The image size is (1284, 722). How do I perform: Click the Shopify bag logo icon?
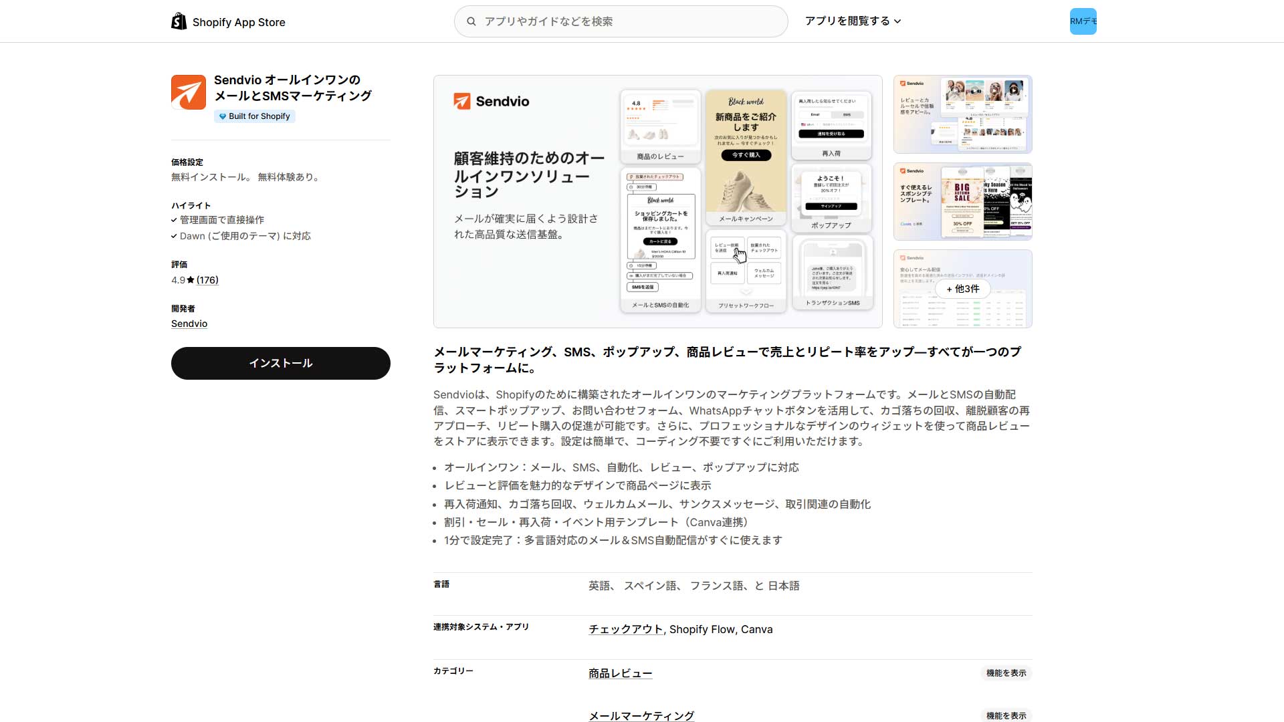(x=179, y=21)
